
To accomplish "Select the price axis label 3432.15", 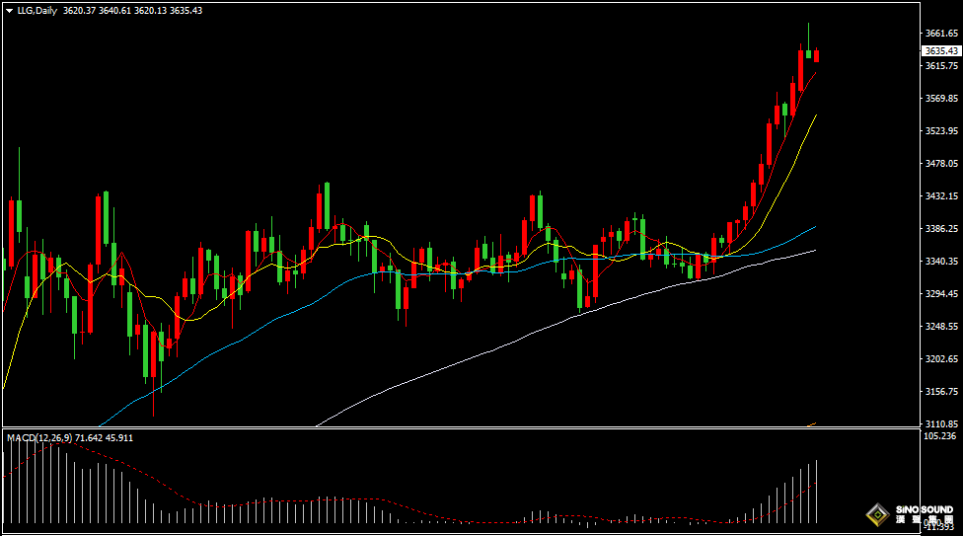I will pos(941,196).
